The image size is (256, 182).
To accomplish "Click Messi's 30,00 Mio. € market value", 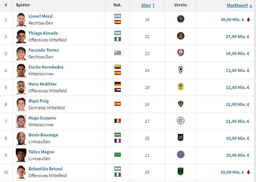I will (x=232, y=20).
